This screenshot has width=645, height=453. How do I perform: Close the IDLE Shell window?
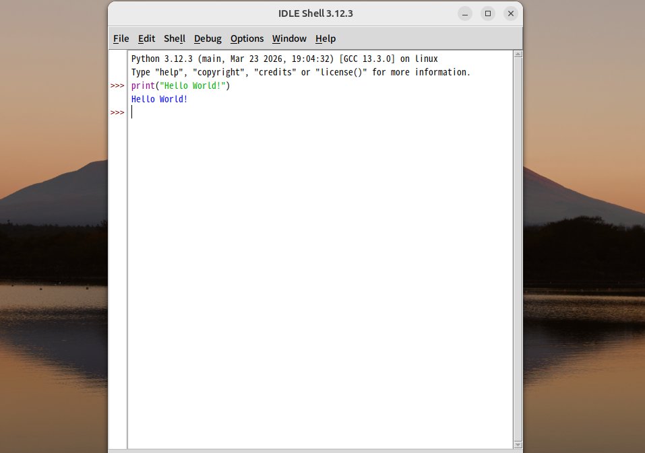511,13
